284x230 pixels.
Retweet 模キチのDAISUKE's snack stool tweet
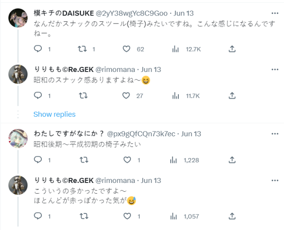(x=82, y=49)
